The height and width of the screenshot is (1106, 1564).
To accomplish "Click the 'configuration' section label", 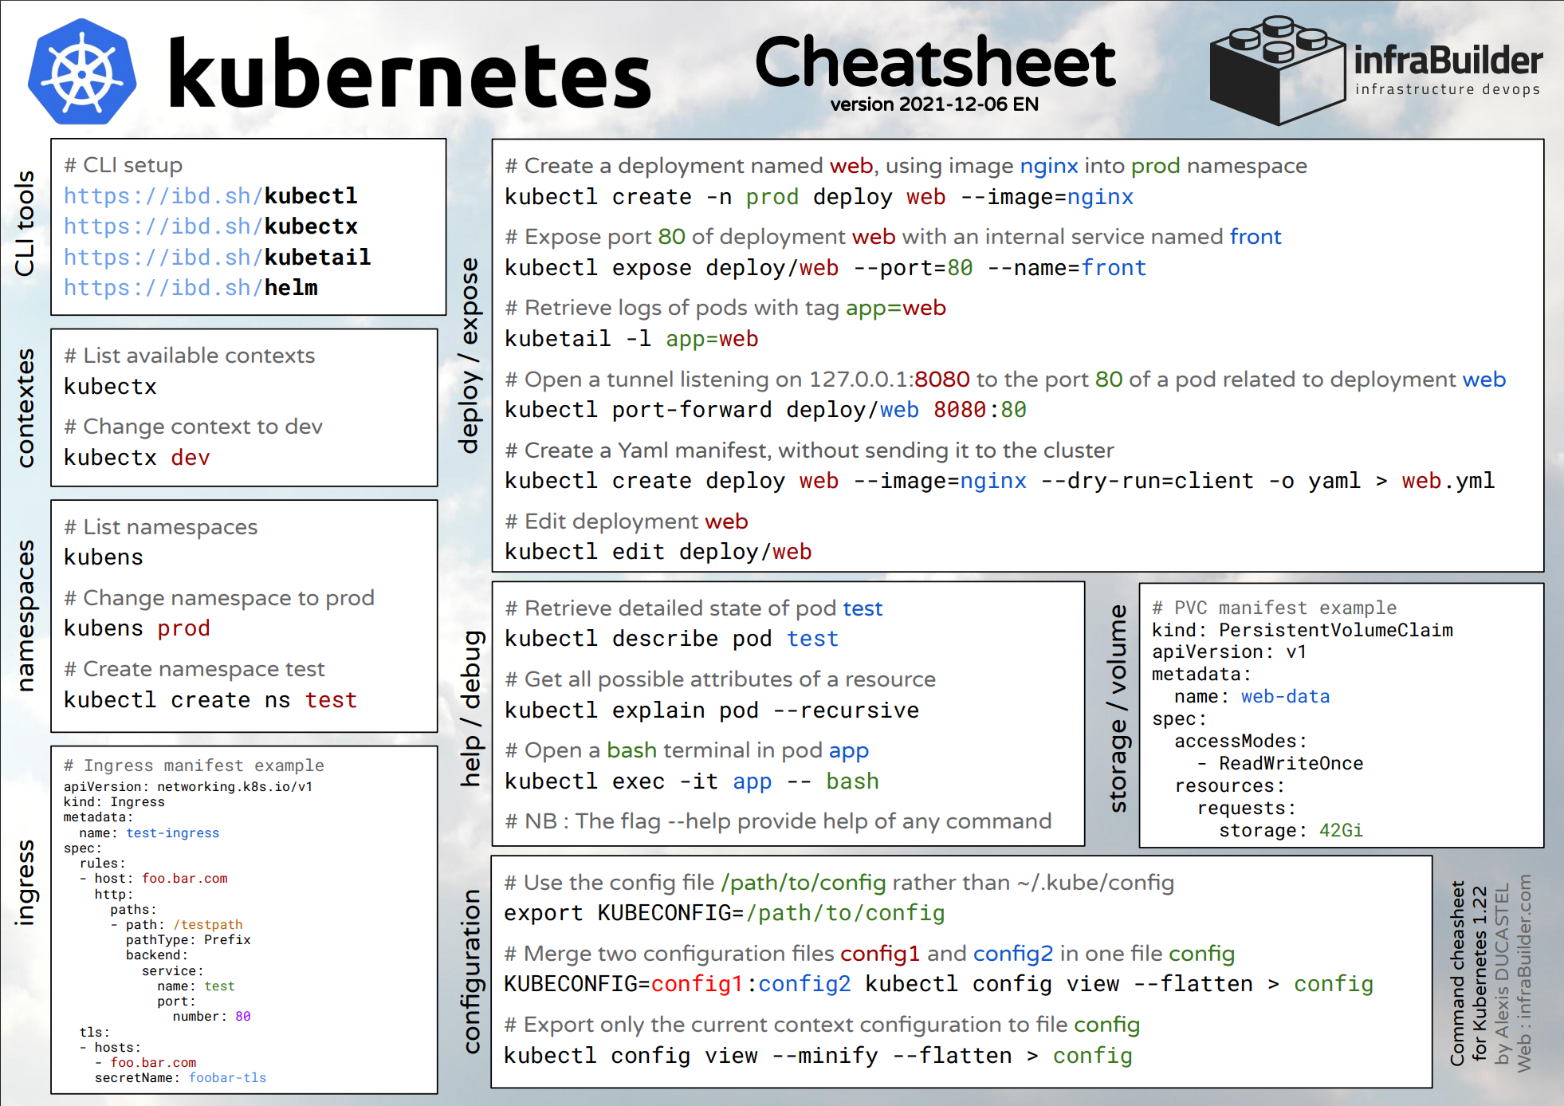I will pos(472,971).
